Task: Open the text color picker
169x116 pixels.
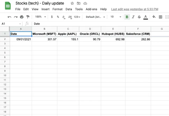Action: [x=145, y=17]
